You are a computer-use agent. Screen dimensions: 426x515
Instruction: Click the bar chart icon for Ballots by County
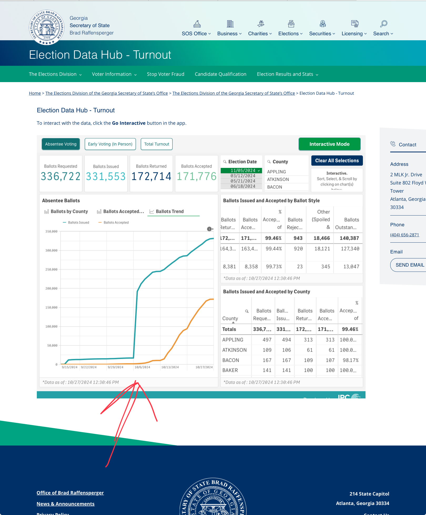47,212
